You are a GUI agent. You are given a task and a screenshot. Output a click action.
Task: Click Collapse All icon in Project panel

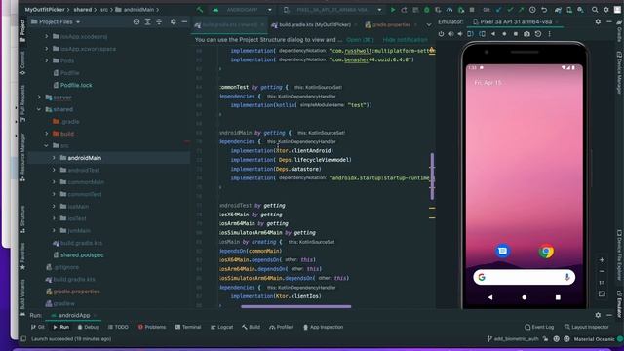159,21
